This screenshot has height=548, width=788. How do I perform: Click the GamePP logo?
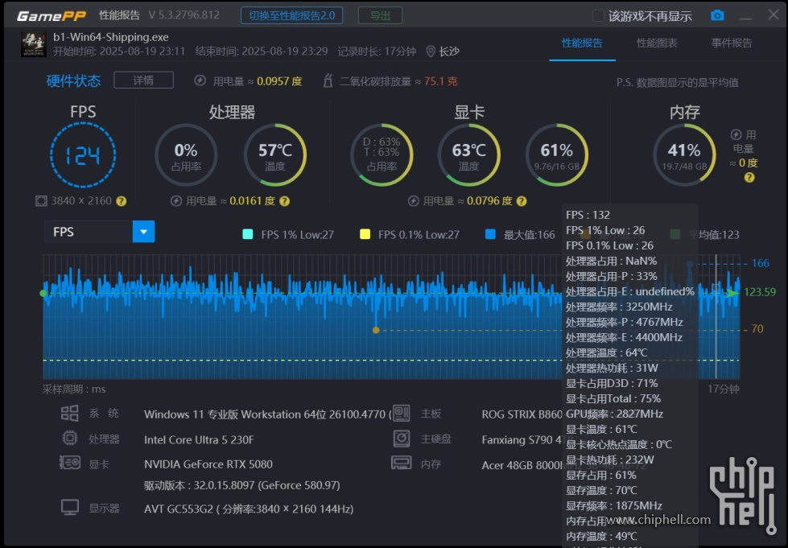coord(52,16)
